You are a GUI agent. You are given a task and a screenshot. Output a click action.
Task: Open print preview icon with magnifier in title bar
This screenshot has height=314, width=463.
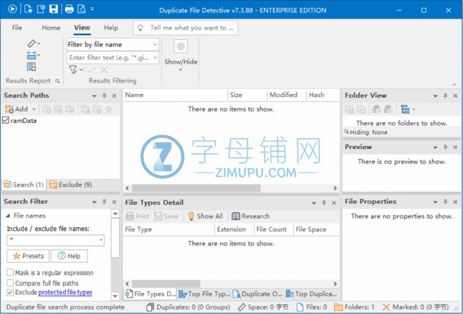(x=82, y=9)
